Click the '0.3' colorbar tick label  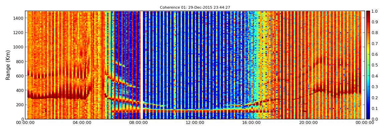[x=375, y=87]
